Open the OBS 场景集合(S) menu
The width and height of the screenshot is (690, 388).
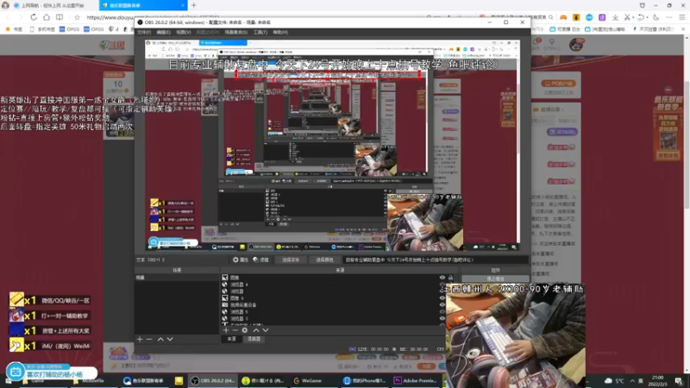point(235,32)
